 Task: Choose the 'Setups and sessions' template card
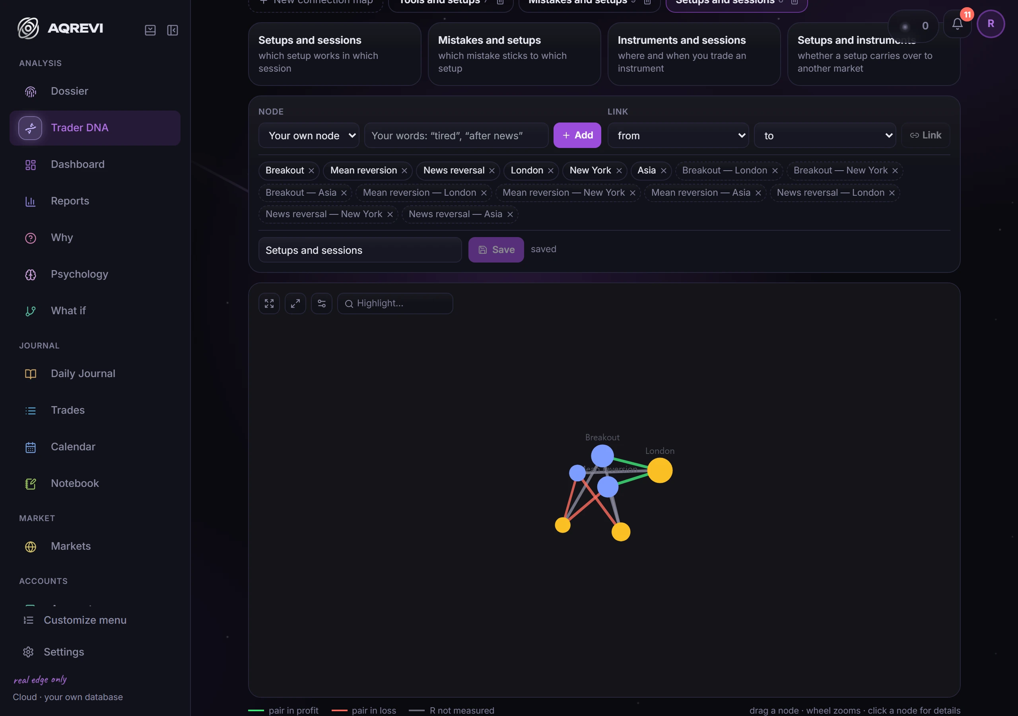tap(335, 54)
